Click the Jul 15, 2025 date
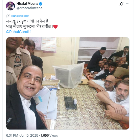 tap(29, 136)
